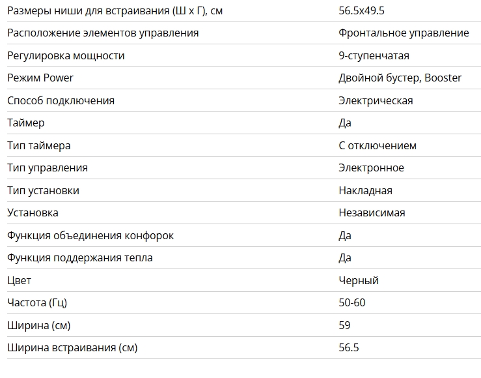Select the 'Черный' color value
Image resolution: width=481 pixels, height=378 pixels.
(359, 280)
